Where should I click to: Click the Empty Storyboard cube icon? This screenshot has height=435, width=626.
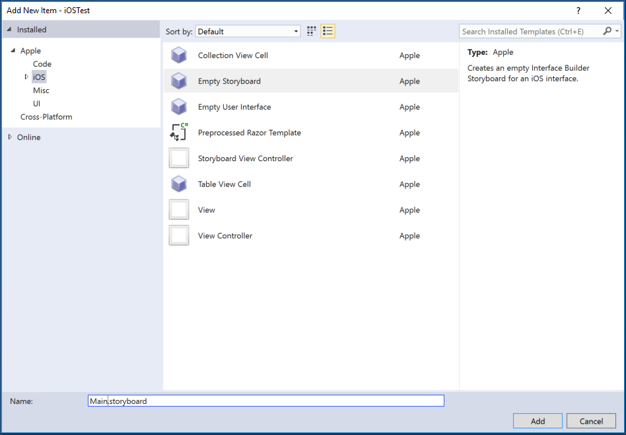[x=179, y=81]
